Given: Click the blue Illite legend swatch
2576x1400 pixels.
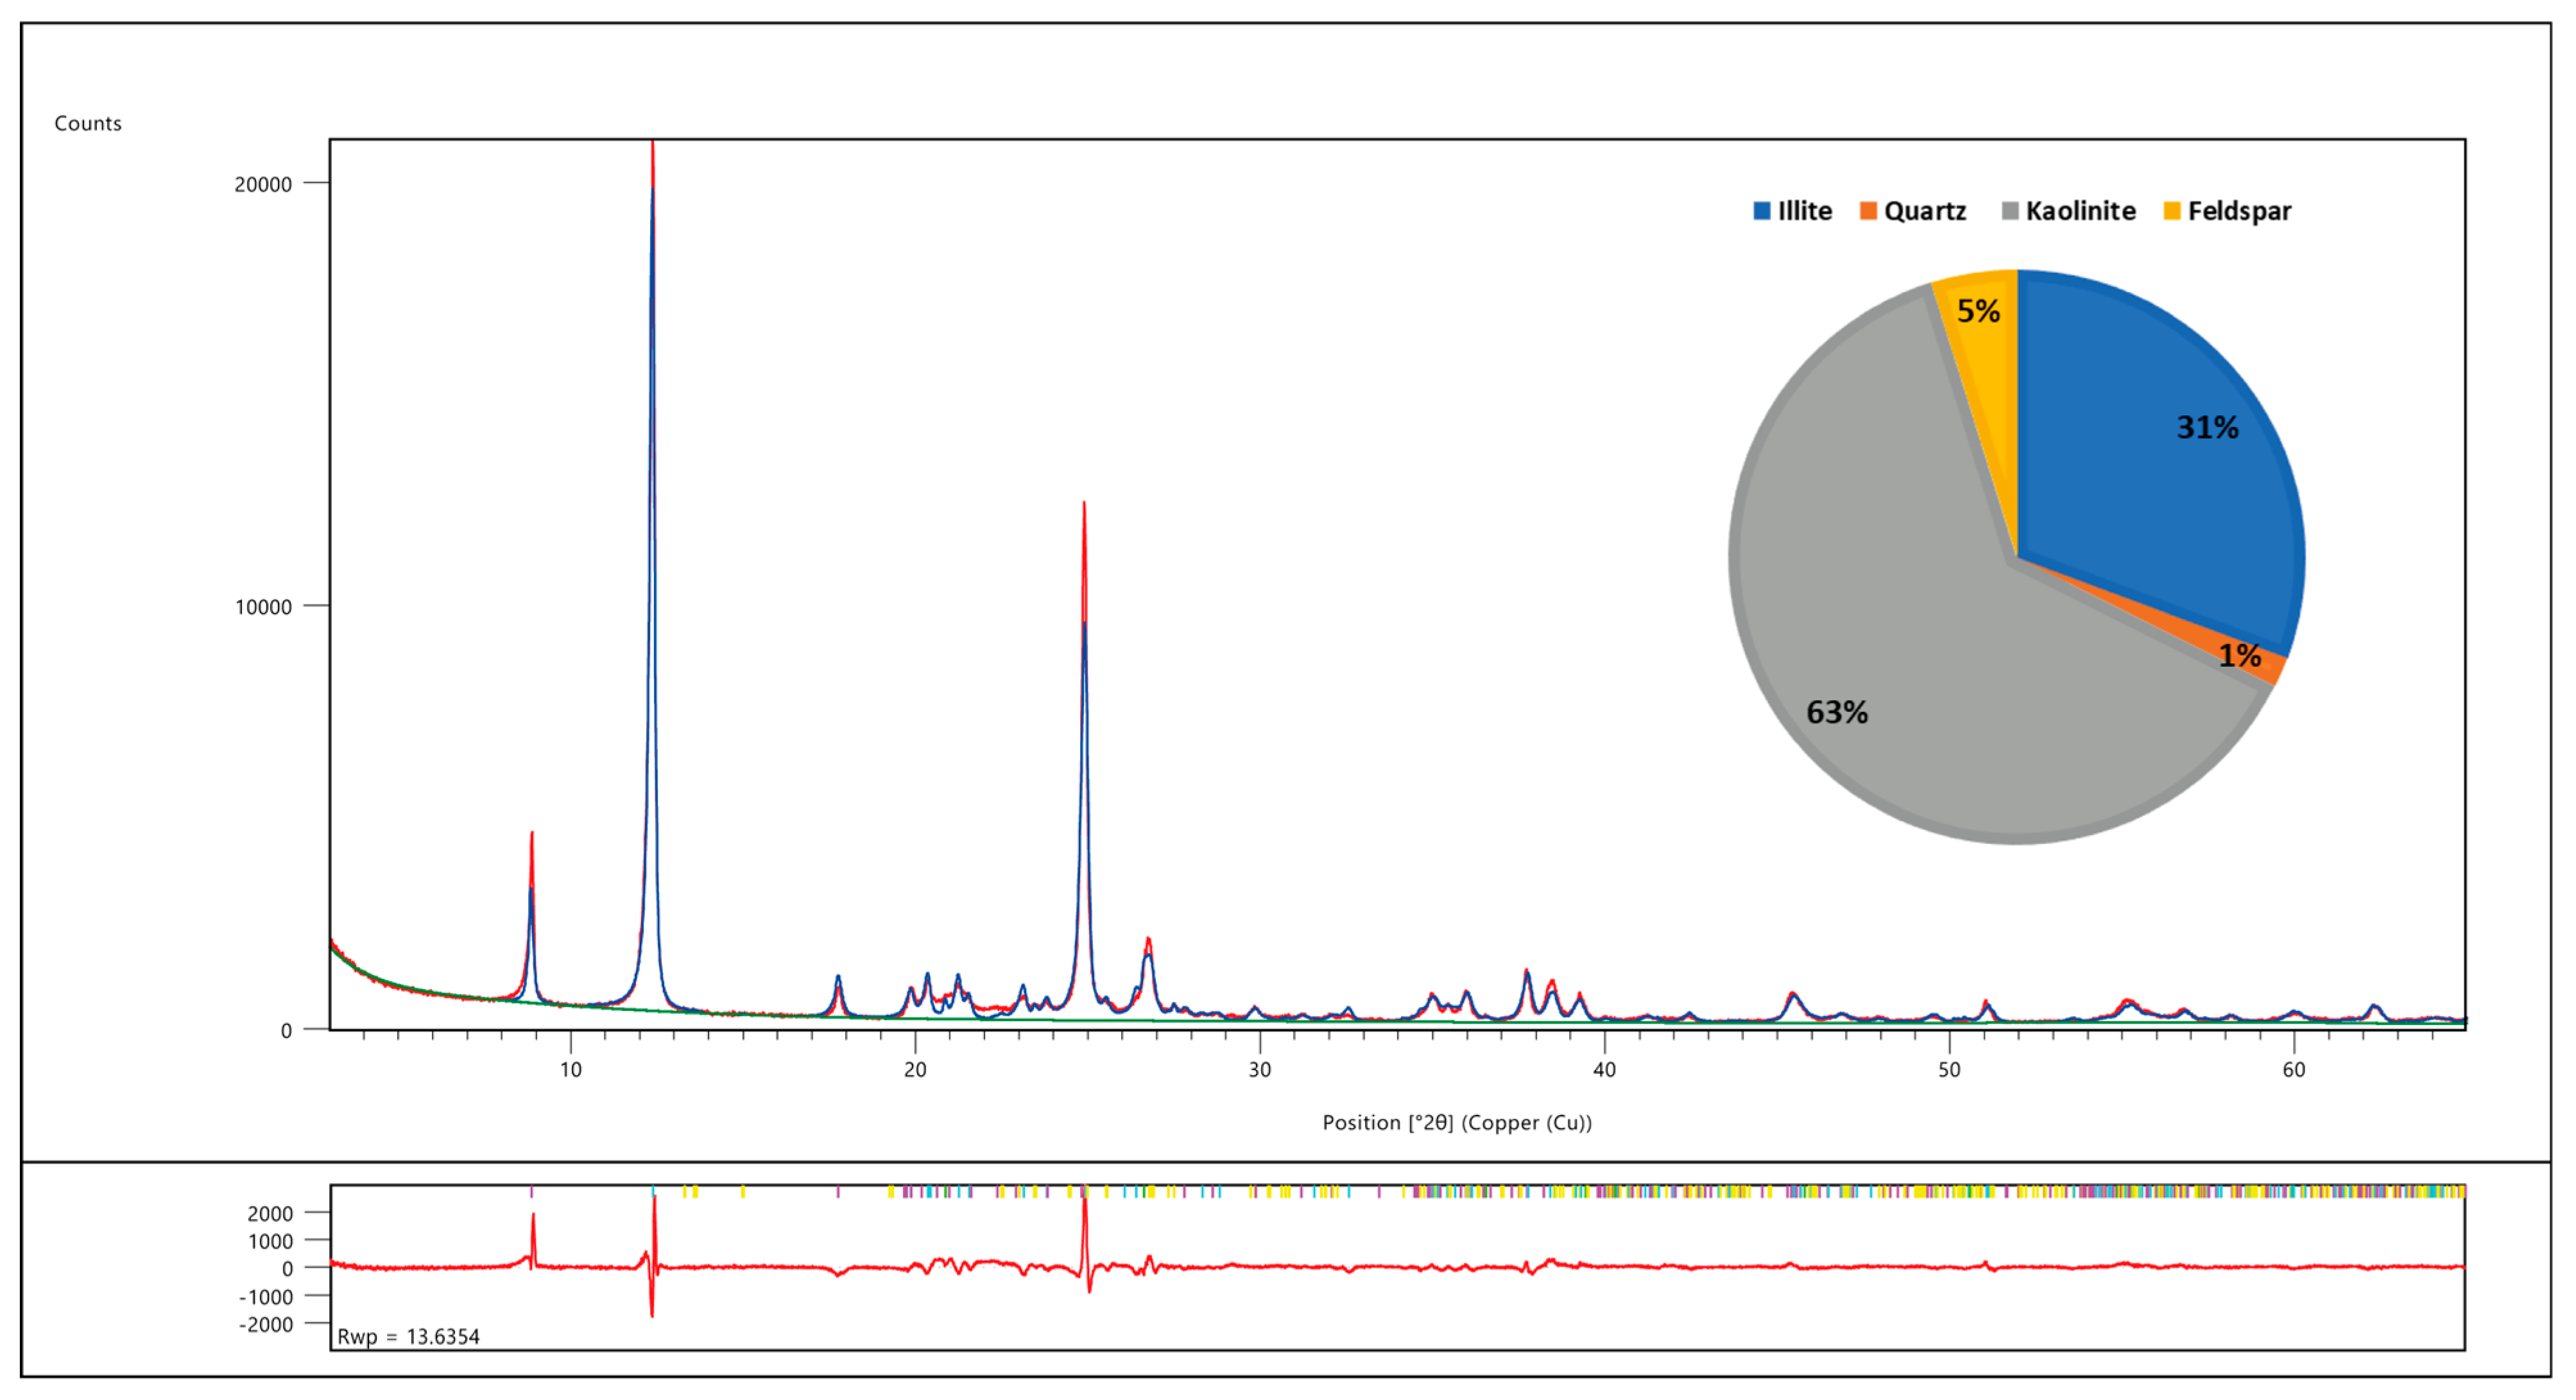Looking at the screenshot, I should (1762, 211).
